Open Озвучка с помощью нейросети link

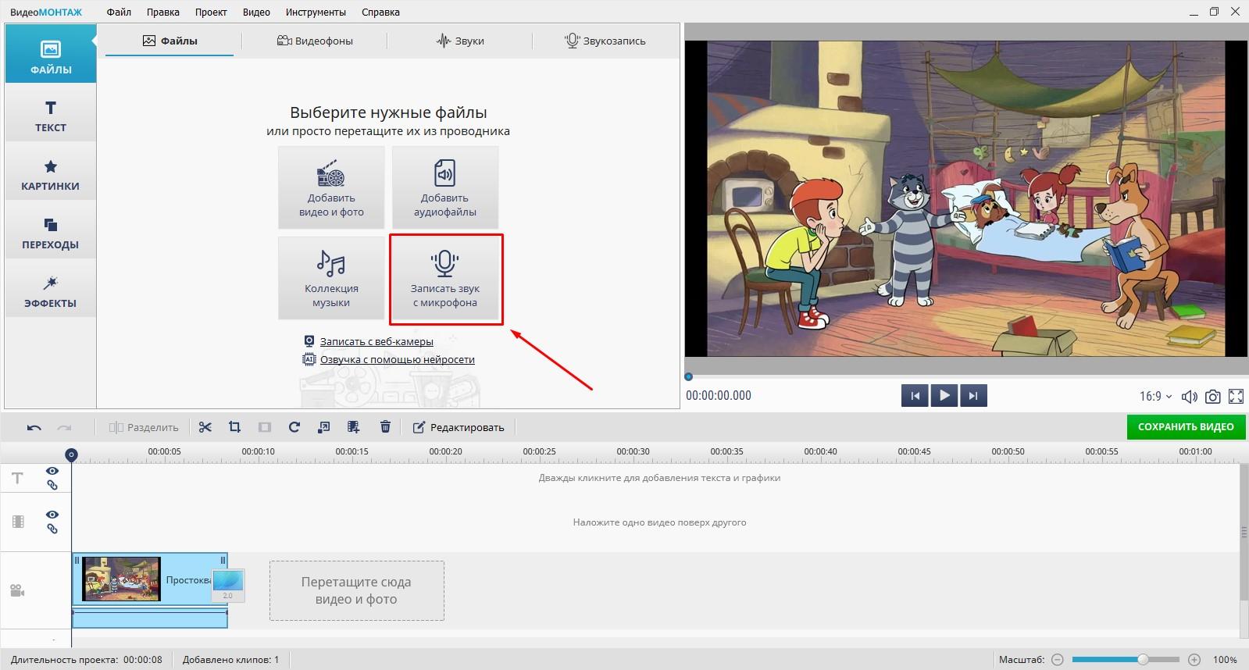398,360
